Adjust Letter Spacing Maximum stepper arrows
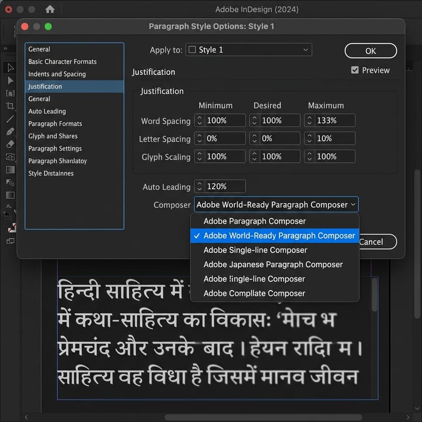This screenshot has height=422, width=422. coord(309,138)
